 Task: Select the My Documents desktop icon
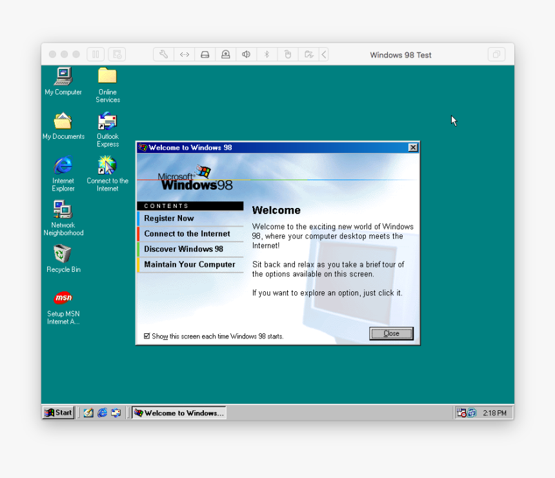pos(63,126)
